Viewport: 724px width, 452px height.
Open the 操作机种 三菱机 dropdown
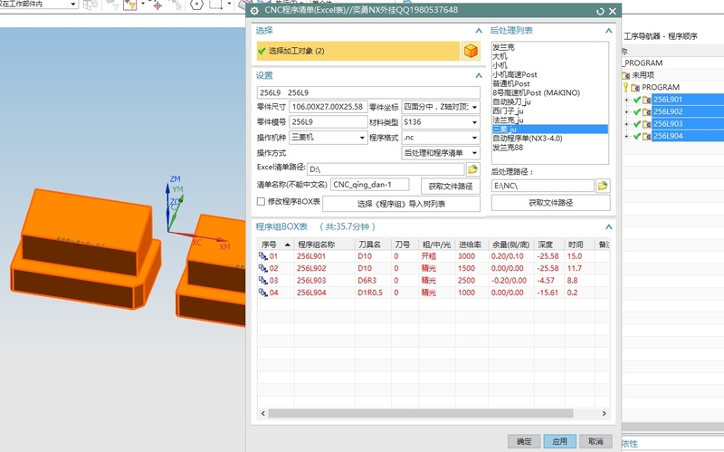pos(363,138)
